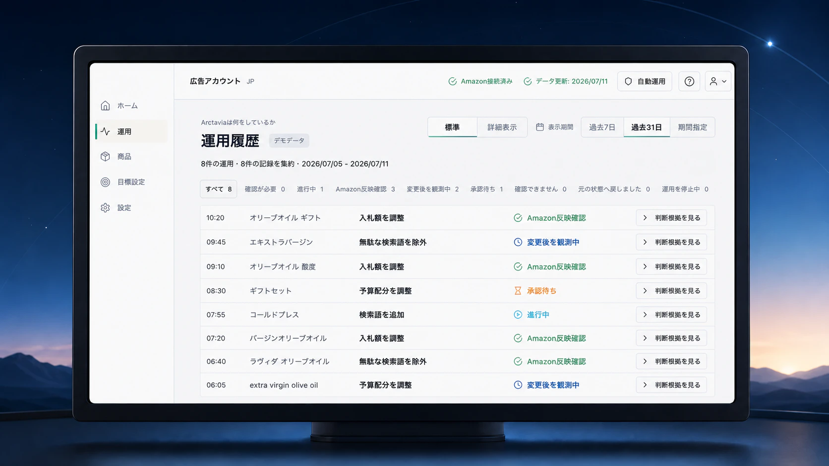
Task: Filter by 確認が必要 0 tab
Action: click(265, 189)
